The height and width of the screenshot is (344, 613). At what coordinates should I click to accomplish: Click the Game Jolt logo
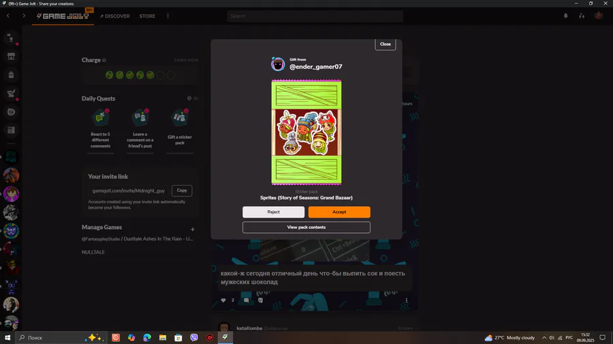[63, 16]
